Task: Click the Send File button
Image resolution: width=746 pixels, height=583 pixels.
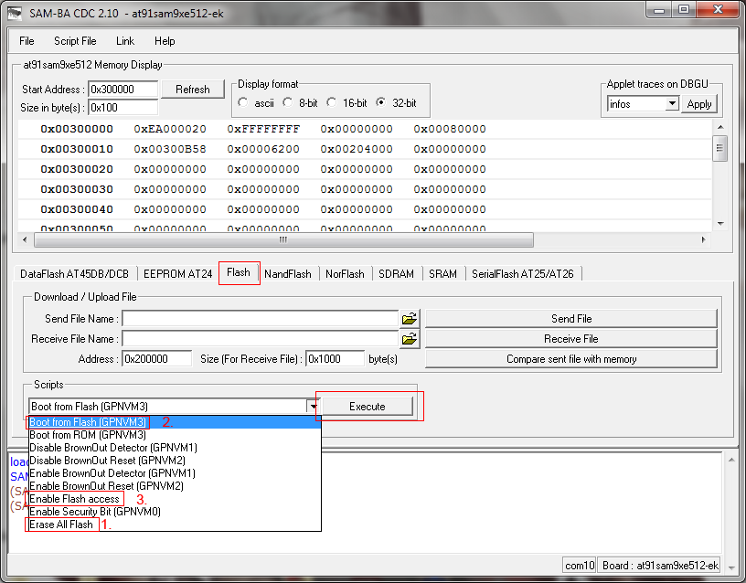Action: click(x=571, y=319)
